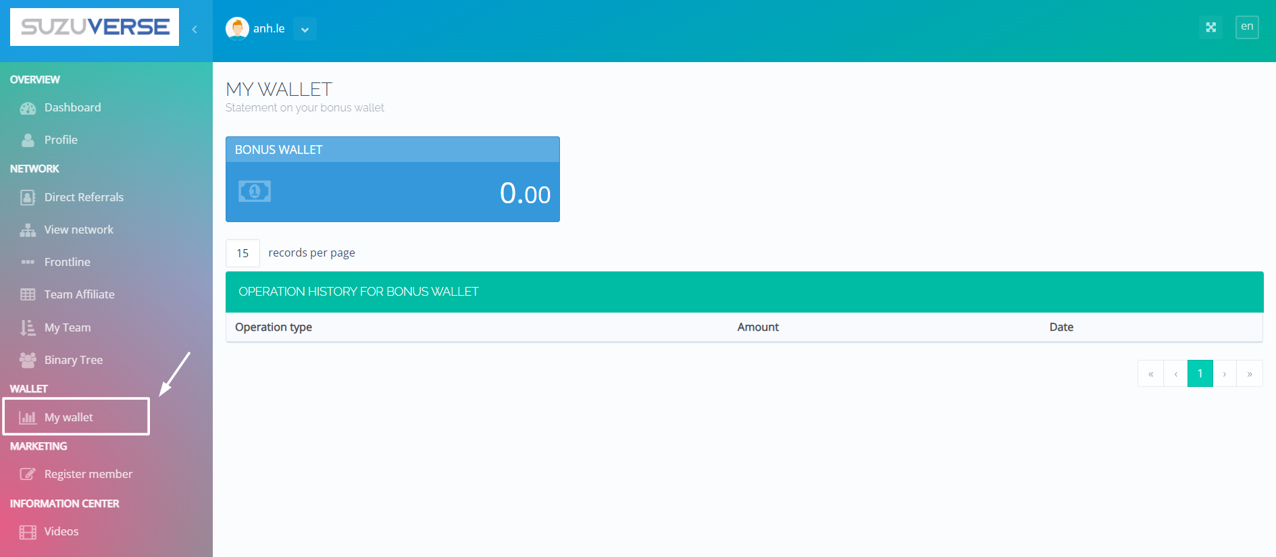
Task: Click the Team Affiliate table icon
Action: pos(28,294)
